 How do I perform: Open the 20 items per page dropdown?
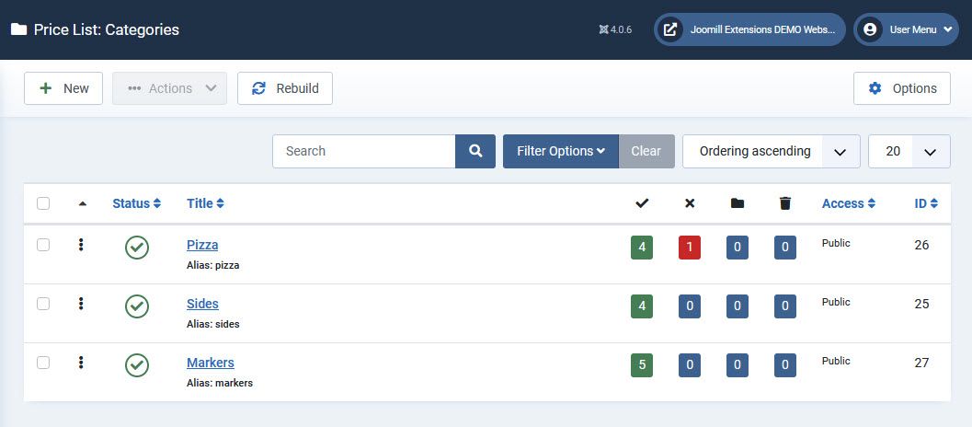coord(909,151)
